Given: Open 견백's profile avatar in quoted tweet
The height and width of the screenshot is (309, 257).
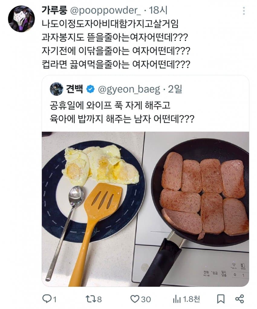Looking at the screenshot, I should (56, 88).
